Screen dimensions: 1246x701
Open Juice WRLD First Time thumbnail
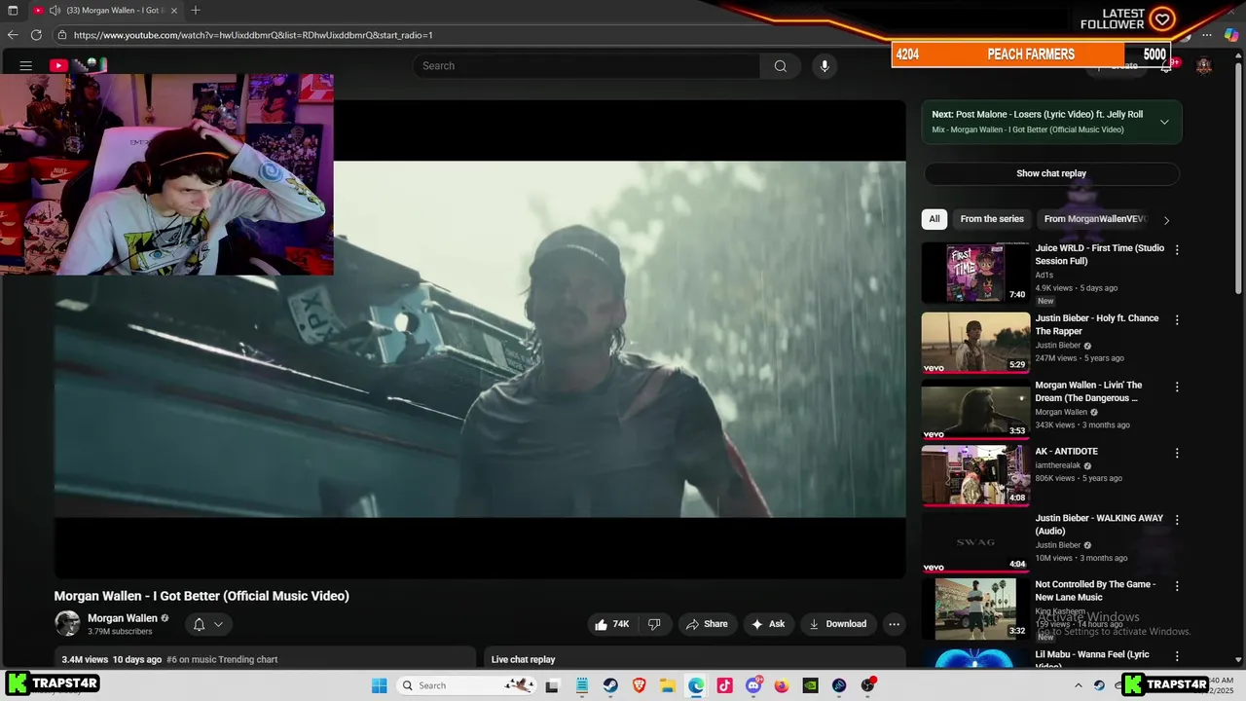(x=975, y=273)
